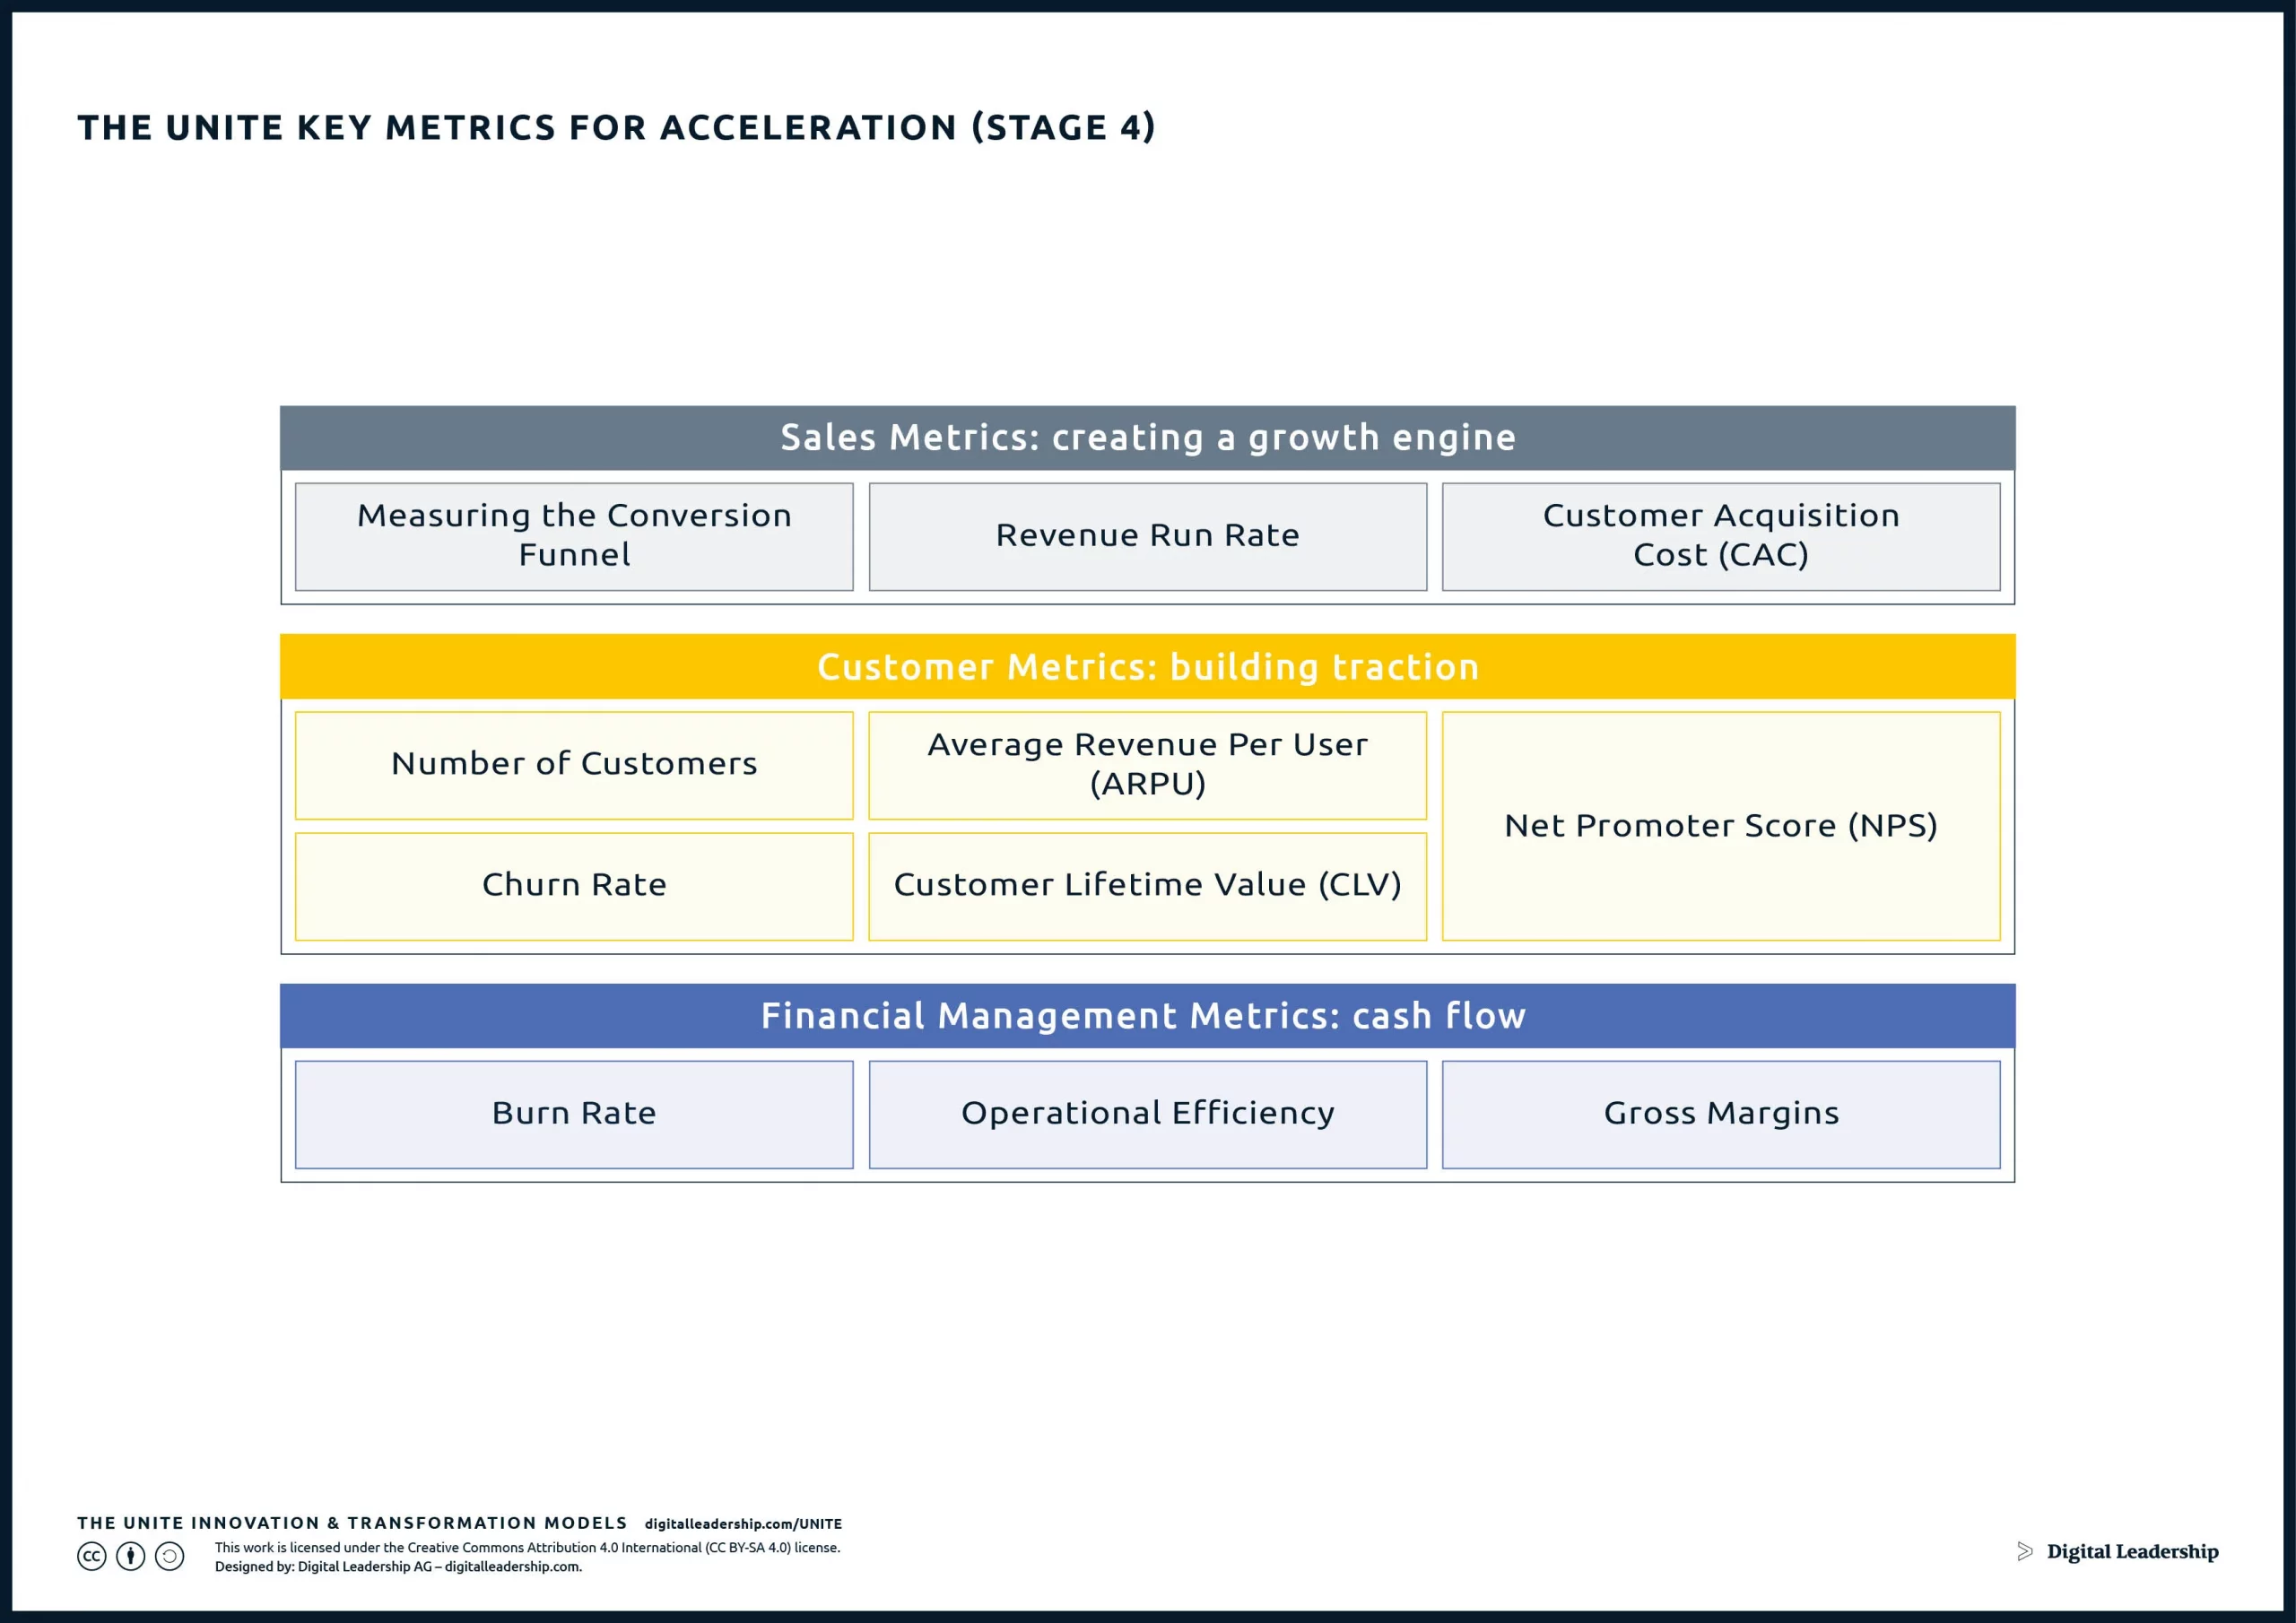This screenshot has width=2296, height=1623.
Task: Select Customer Lifetime Value (CLV) box
Action: (1147, 886)
